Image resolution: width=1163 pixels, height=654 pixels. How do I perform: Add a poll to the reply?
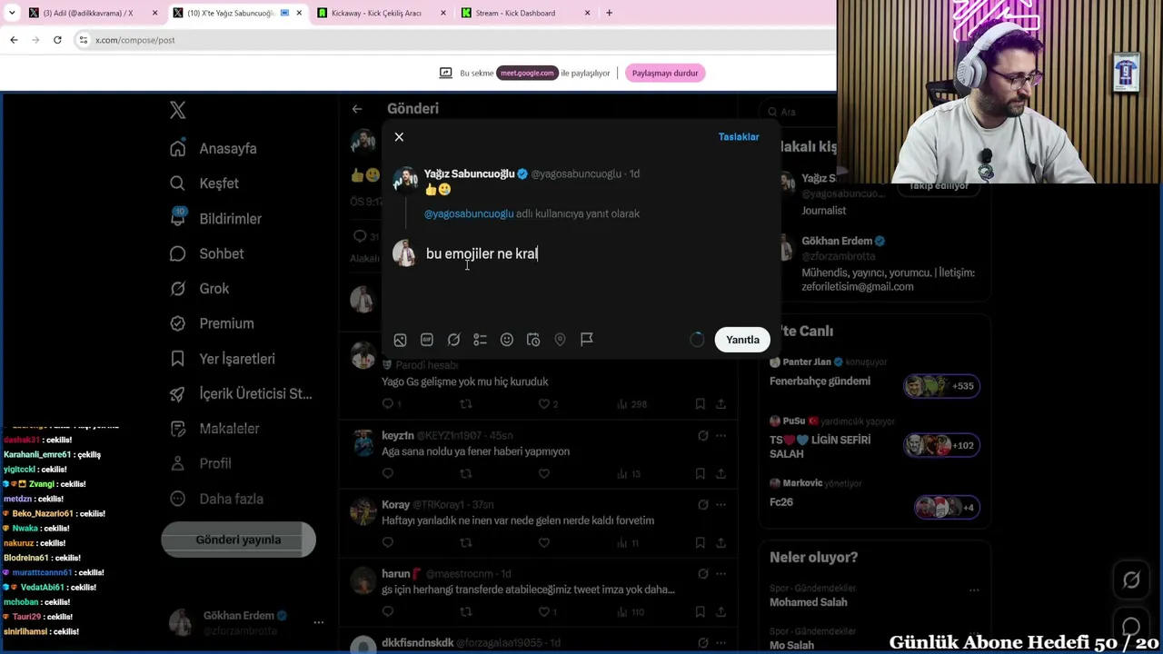[x=480, y=340]
